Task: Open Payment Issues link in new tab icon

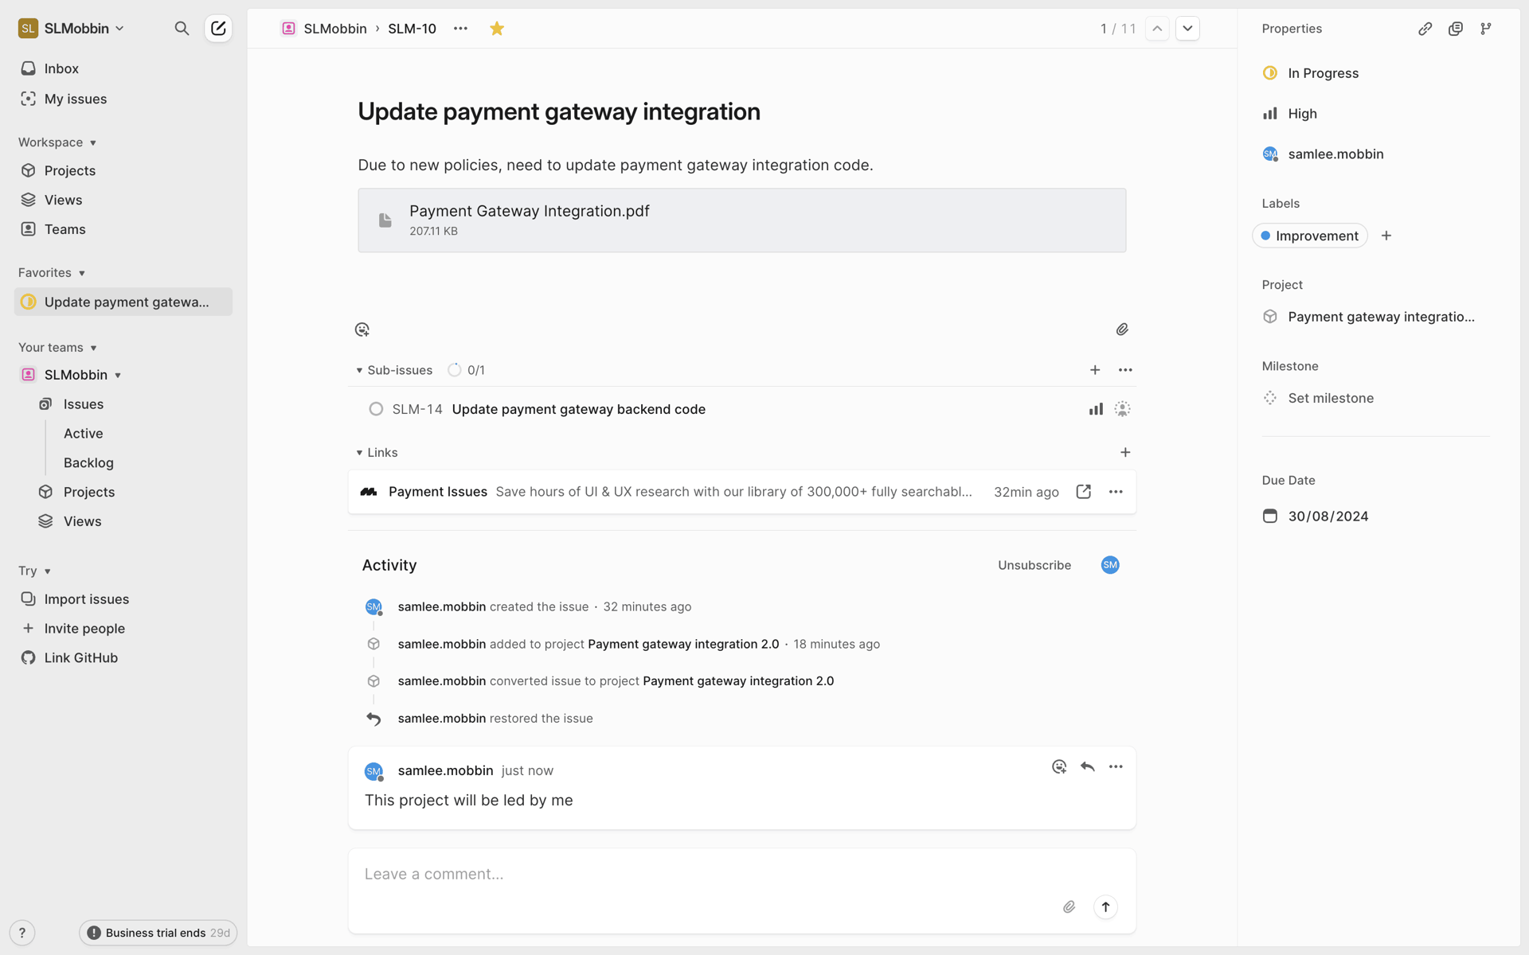Action: 1083,492
